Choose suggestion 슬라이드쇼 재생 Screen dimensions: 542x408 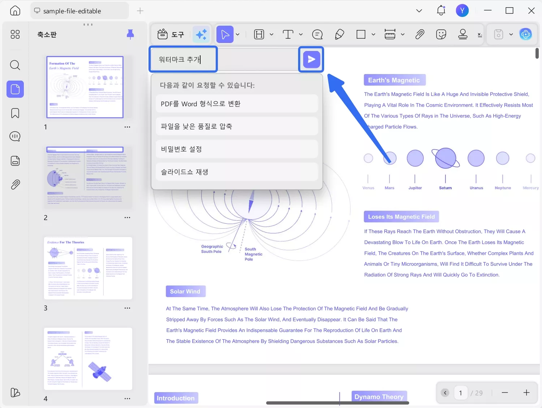(237, 172)
